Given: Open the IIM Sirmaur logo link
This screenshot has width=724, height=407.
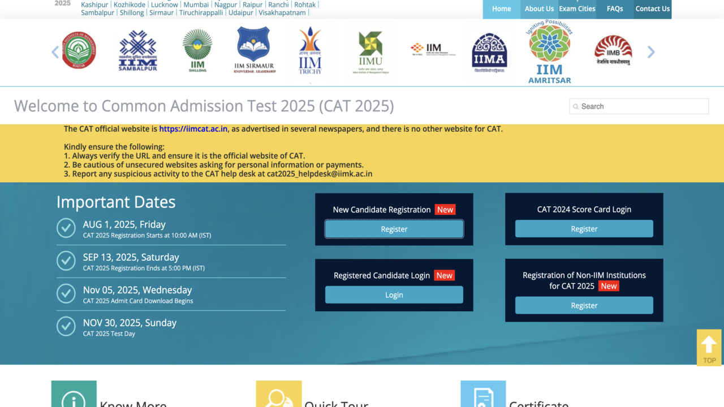Looking at the screenshot, I should (x=255, y=51).
